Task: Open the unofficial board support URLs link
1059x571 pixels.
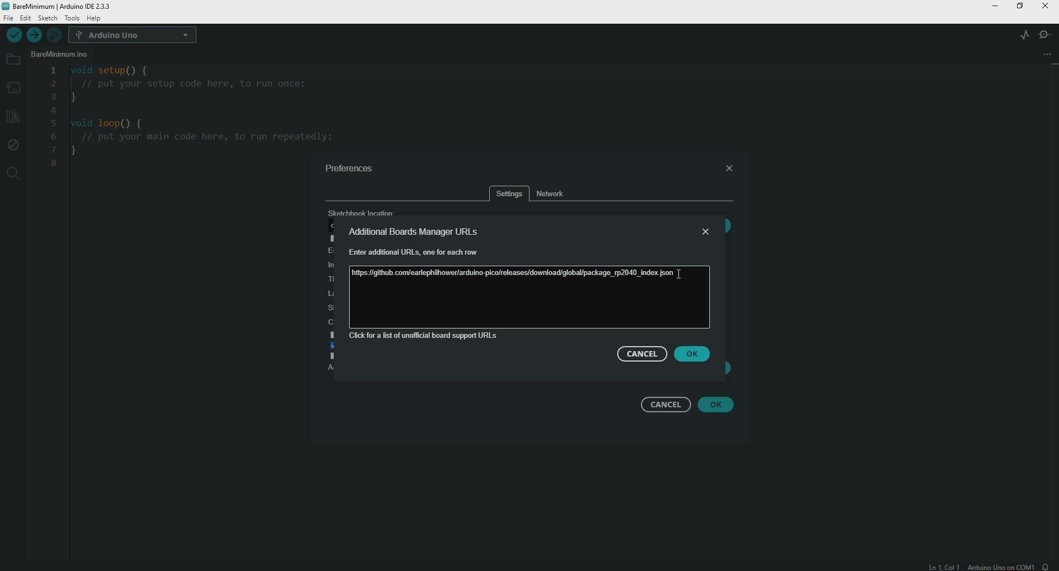Action: 424,336
